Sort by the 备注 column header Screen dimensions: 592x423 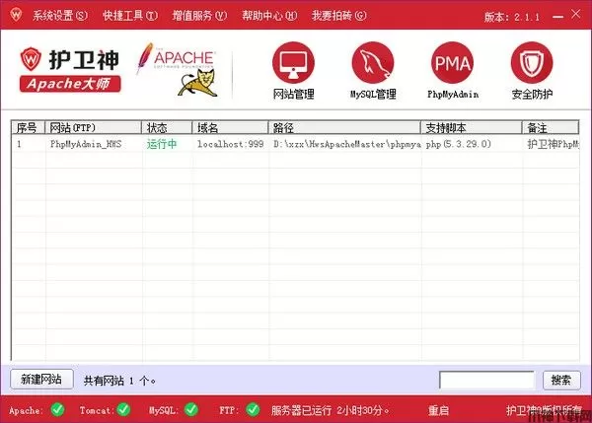[x=551, y=127]
